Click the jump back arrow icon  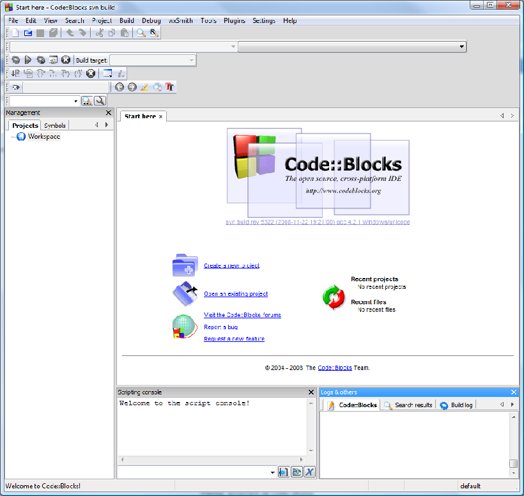point(119,87)
